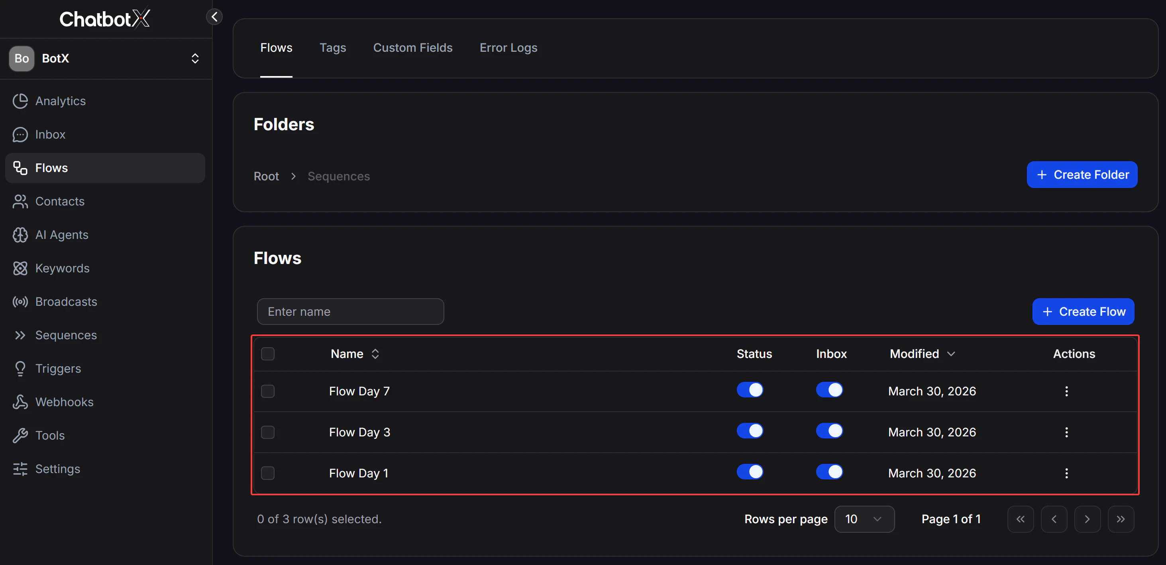Click the Sequences double-chevron icon
The width and height of the screenshot is (1166, 565).
click(x=20, y=335)
